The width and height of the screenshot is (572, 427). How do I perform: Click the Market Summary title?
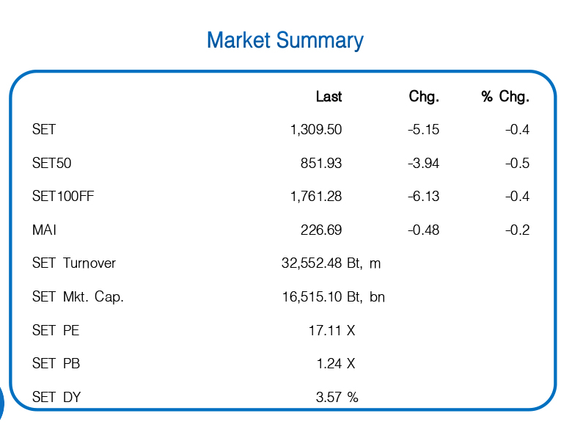[285, 40]
